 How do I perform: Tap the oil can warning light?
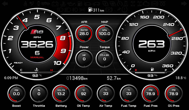[71, 4]
